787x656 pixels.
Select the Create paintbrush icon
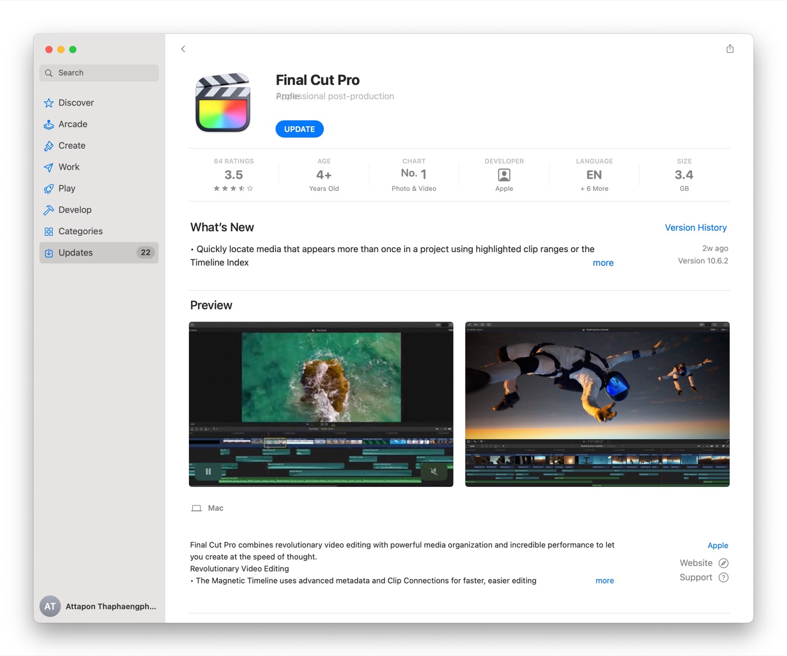[x=49, y=145]
